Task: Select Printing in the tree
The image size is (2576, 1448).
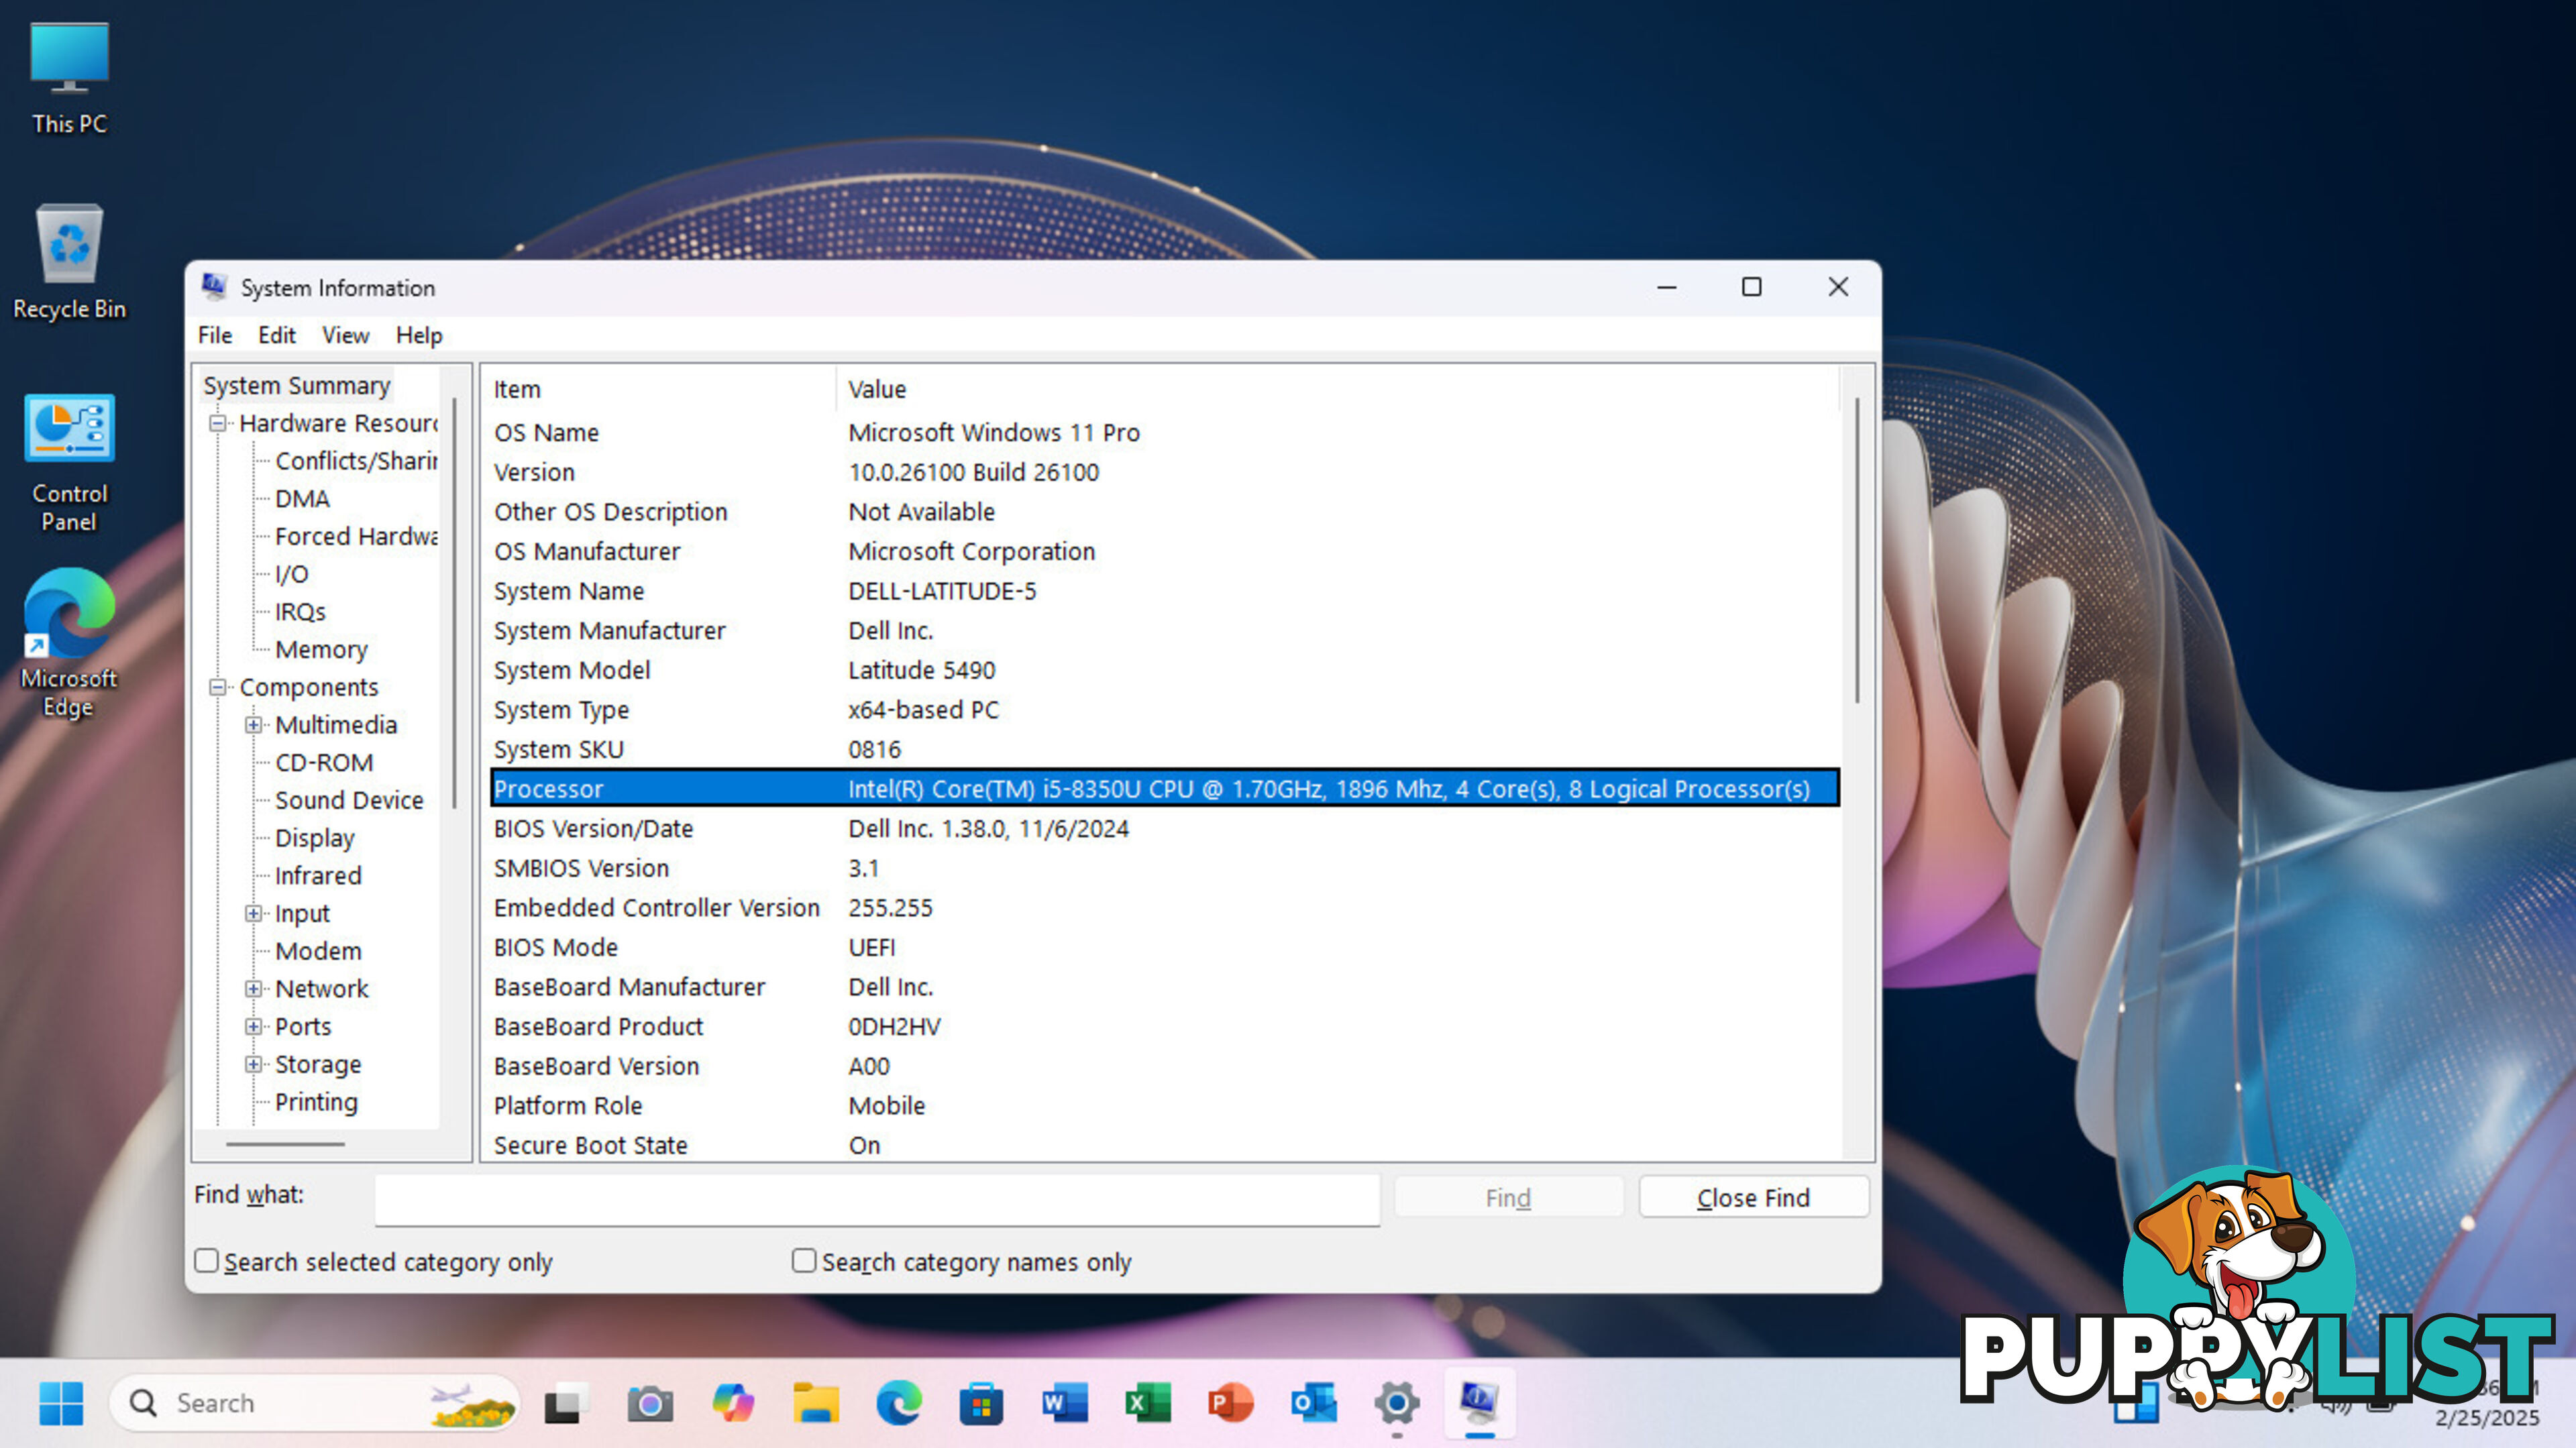Action: tap(316, 1102)
